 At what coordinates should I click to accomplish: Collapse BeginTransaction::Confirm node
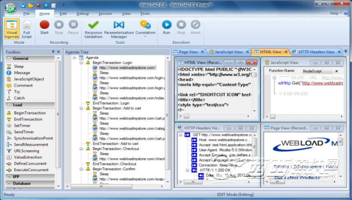tap(81, 169)
